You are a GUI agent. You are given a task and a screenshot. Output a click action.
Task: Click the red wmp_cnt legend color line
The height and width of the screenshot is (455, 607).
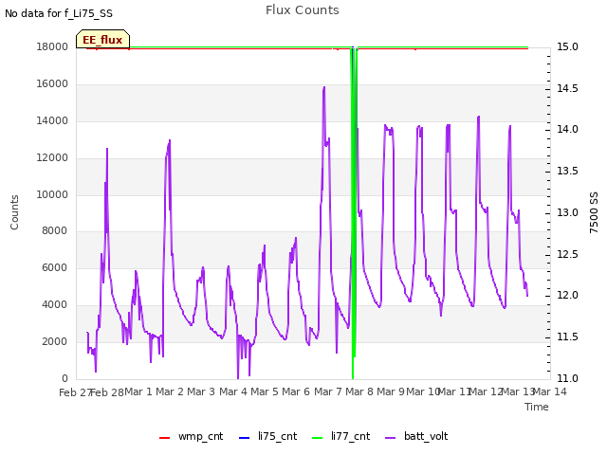[164, 438]
